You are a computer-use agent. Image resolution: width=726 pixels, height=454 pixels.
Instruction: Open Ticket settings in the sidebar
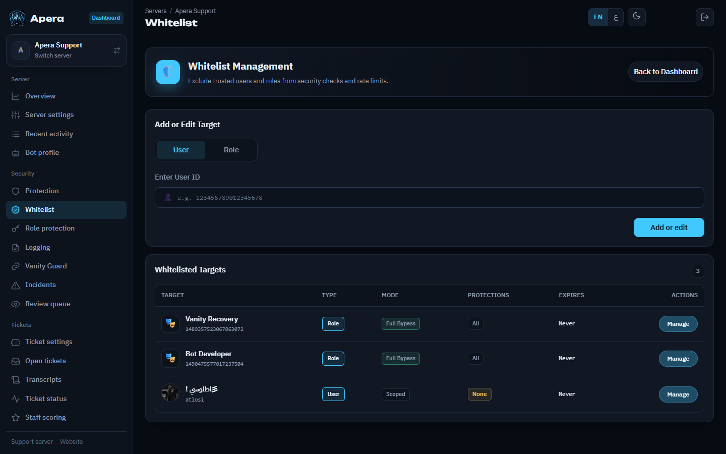66,342
